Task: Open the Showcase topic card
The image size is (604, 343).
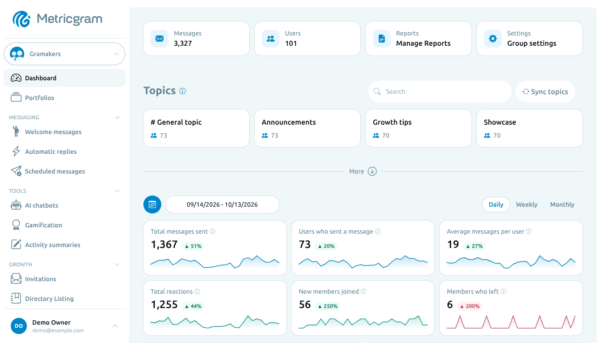Action: (530, 128)
